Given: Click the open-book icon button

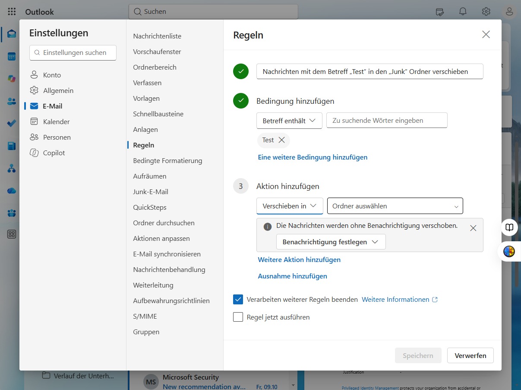Looking at the screenshot, I should click(x=510, y=227).
